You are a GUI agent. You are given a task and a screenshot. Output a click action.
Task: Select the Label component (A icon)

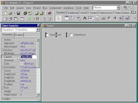point(85,18)
